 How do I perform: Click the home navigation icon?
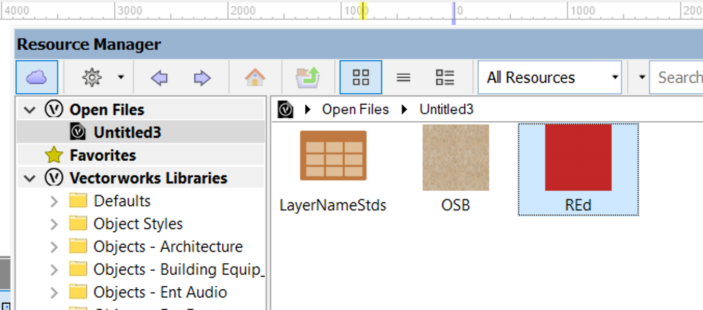pos(254,77)
